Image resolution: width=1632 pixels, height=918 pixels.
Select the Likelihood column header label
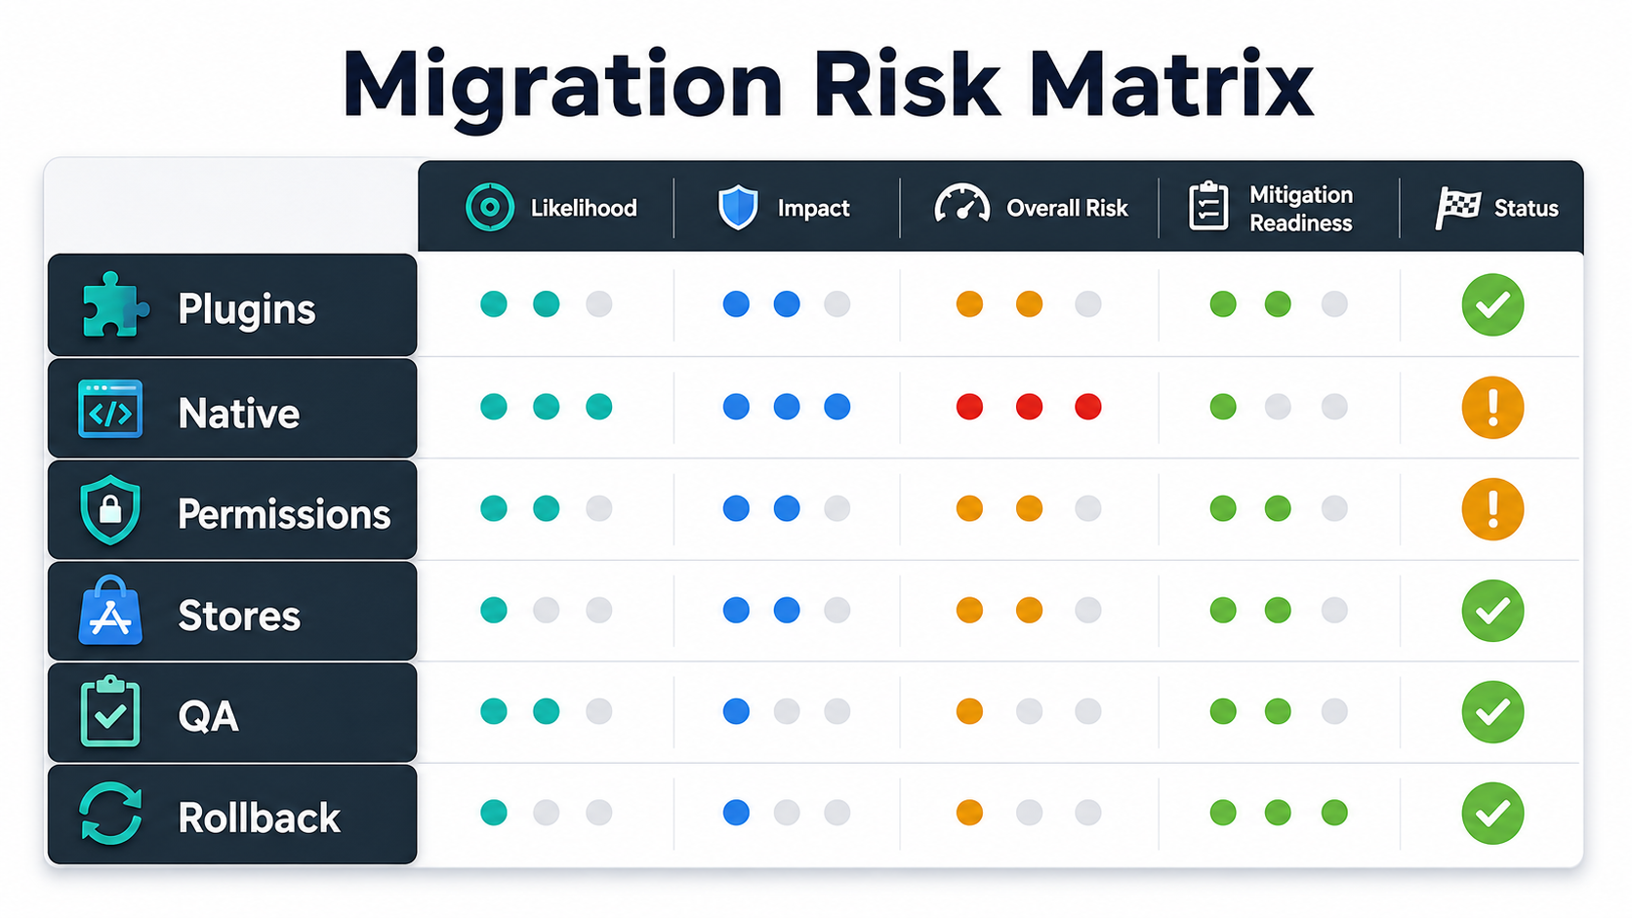[x=584, y=208]
